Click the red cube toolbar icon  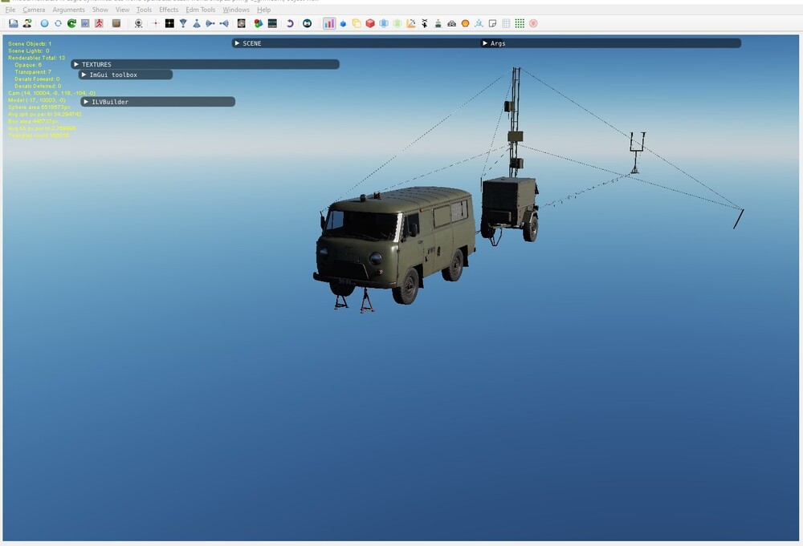point(370,24)
